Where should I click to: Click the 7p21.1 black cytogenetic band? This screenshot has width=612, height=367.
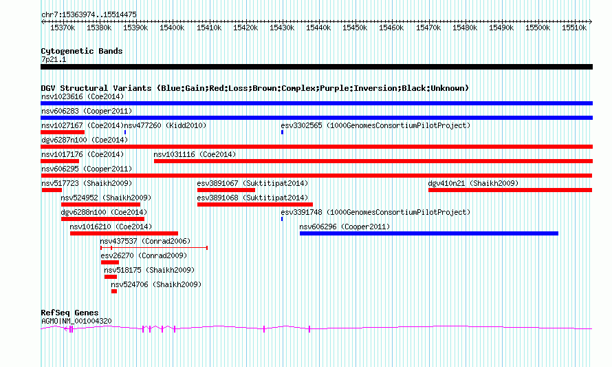click(316, 67)
